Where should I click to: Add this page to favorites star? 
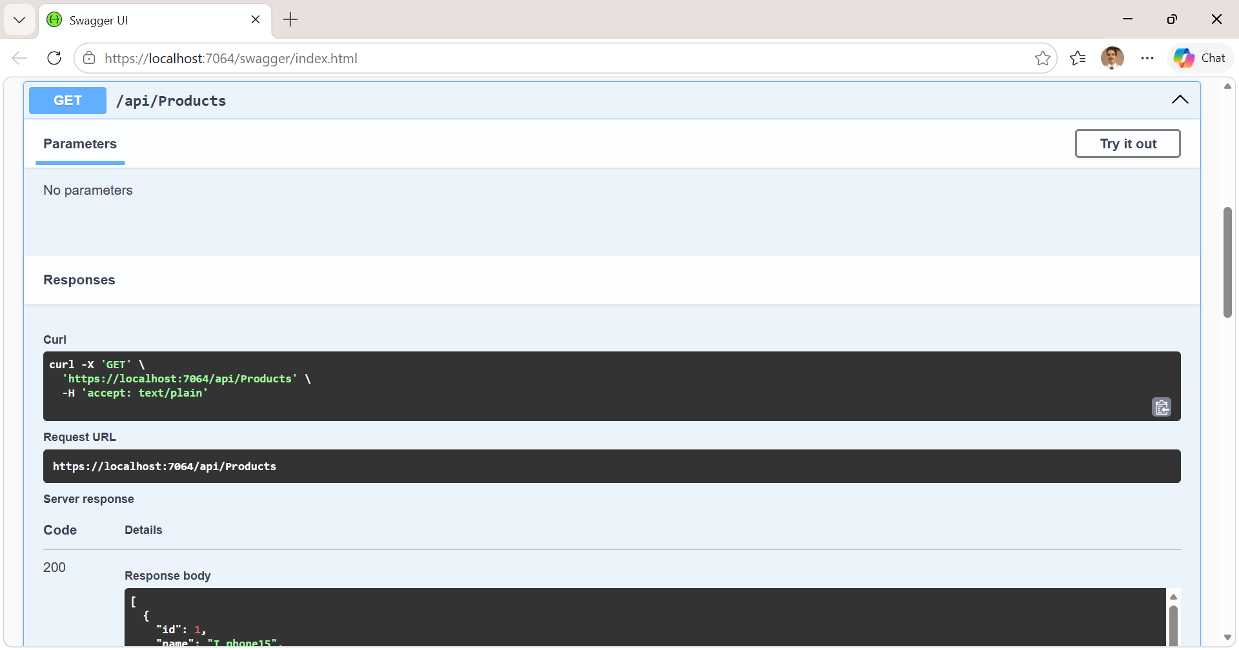[1042, 58]
